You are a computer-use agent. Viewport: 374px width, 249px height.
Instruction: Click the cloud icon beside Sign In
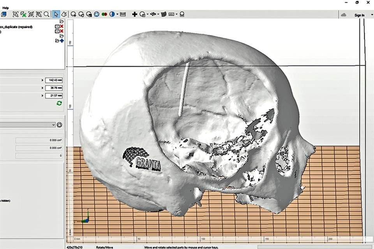pos(344,15)
